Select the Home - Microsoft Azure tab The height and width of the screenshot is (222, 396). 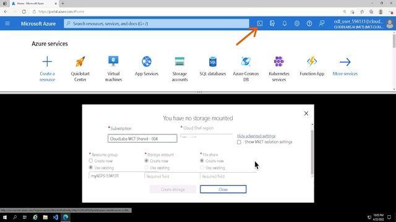pyautogui.click(x=34, y=4)
